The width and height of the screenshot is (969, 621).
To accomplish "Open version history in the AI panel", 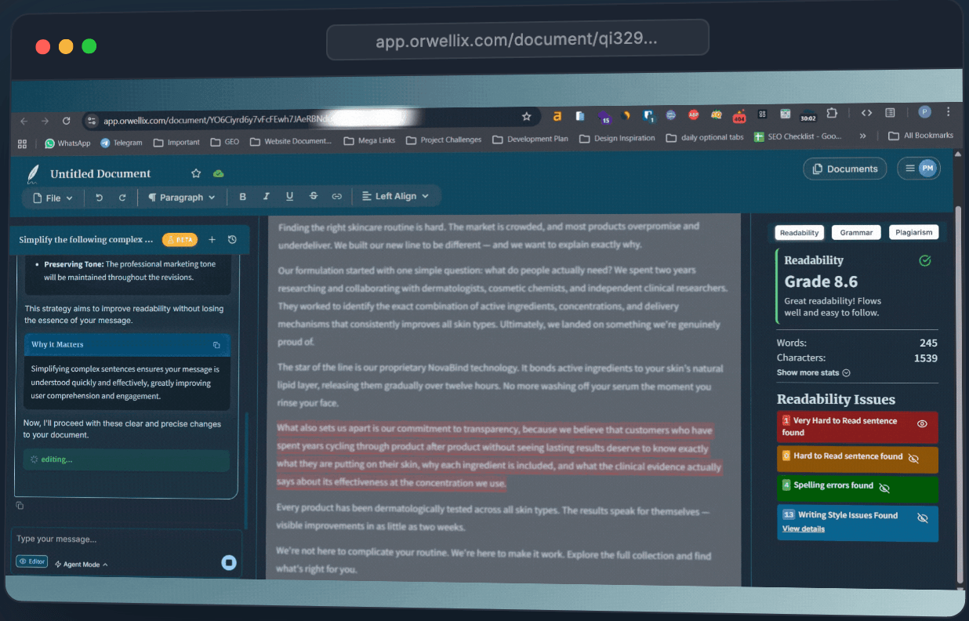I will coord(232,239).
